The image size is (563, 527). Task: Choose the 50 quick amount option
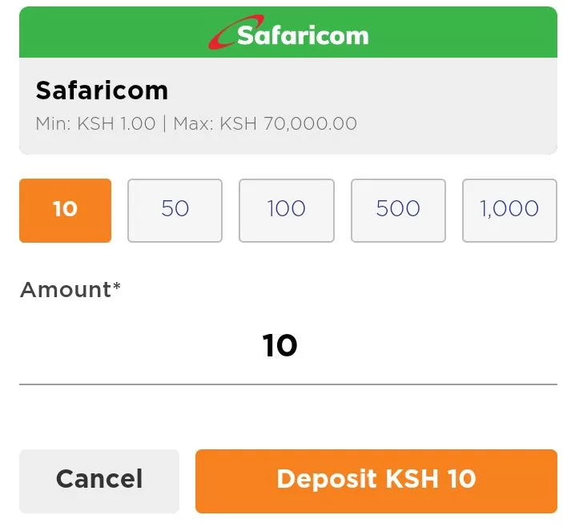175,211
